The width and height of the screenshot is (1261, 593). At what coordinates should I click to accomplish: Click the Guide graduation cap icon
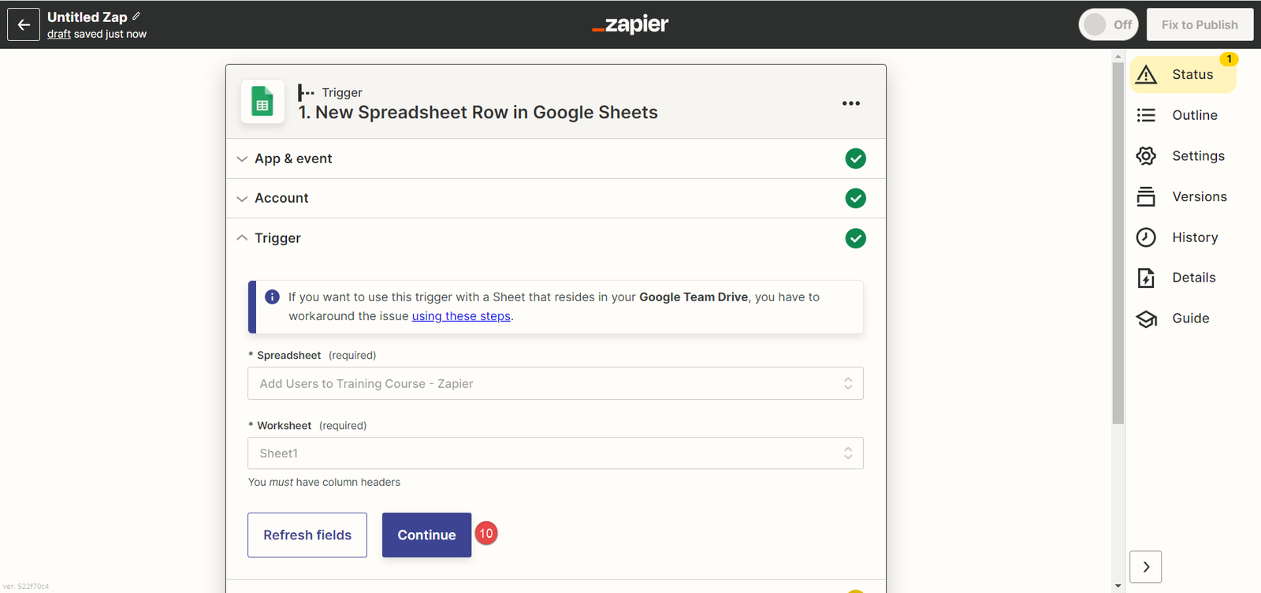(x=1146, y=319)
